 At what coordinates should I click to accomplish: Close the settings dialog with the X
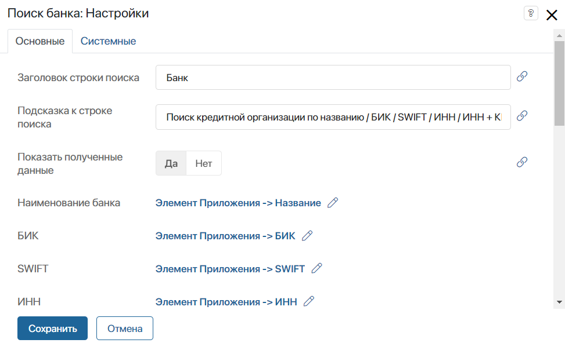click(x=552, y=15)
